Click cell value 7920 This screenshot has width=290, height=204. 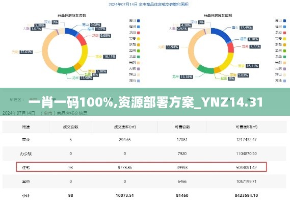click(182, 154)
